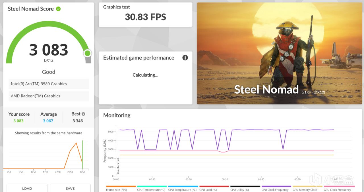
Task: Click the Estimated game performance heading
Action: pos(139,58)
